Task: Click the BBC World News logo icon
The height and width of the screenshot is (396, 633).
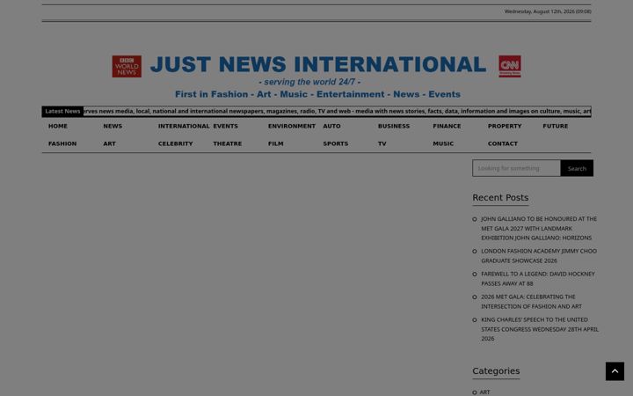Action: coord(127,66)
